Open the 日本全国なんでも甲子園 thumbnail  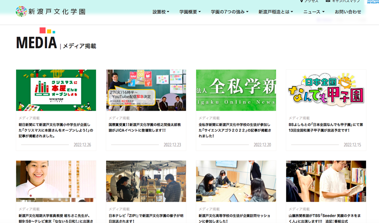(326, 90)
